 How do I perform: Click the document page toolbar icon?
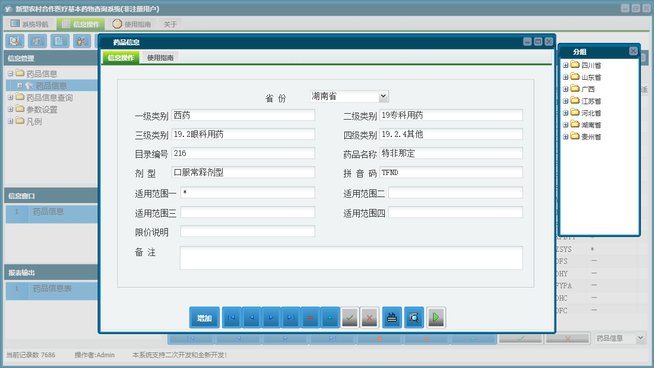pyautogui.click(x=60, y=41)
